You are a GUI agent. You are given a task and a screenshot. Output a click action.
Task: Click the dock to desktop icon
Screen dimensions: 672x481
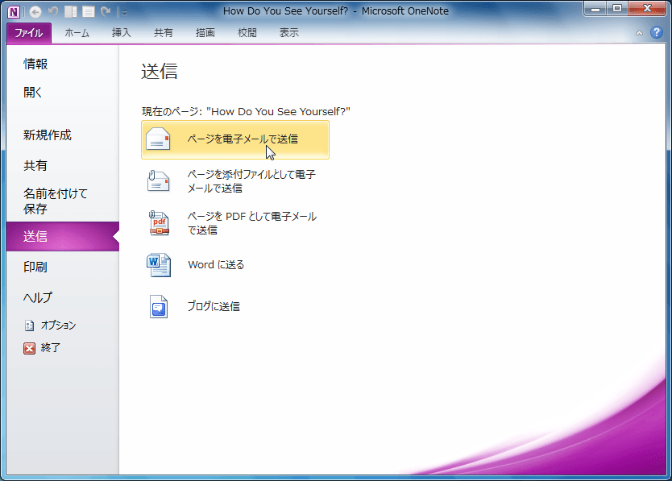71,11
